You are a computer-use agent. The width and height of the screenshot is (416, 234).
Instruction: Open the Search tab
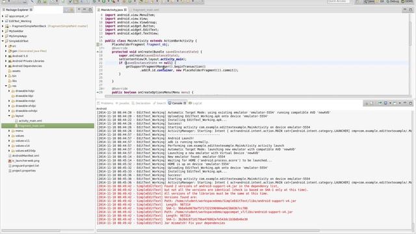159,103
